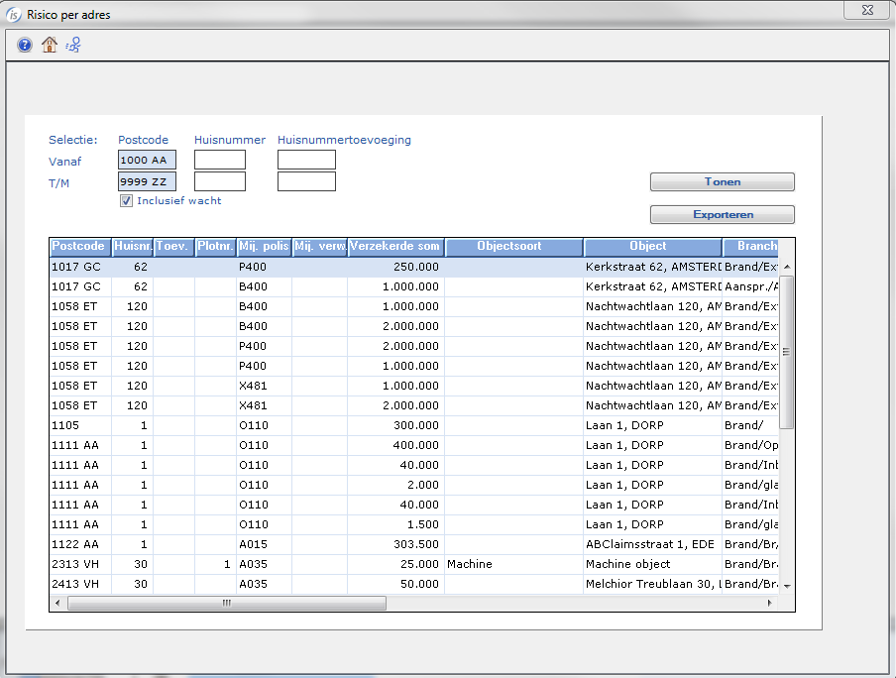Click the horizontal scrollbar right arrow
The width and height of the screenshot is (896, 678).
pos(771,603)
